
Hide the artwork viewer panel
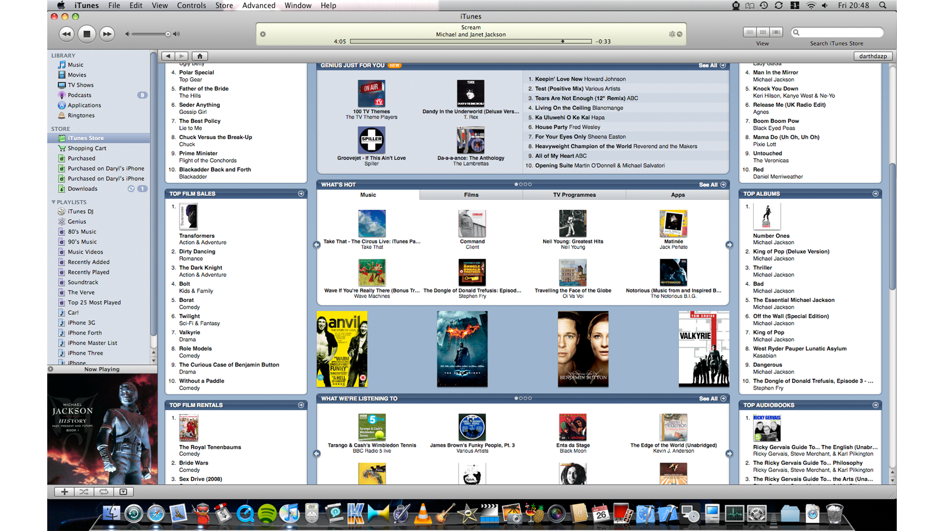pos(123,492)
